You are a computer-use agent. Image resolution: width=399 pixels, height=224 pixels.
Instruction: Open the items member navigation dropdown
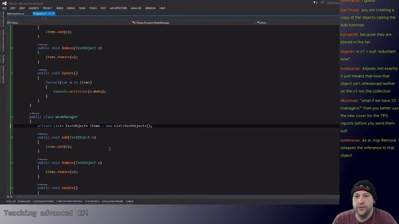tap(298, 22)
